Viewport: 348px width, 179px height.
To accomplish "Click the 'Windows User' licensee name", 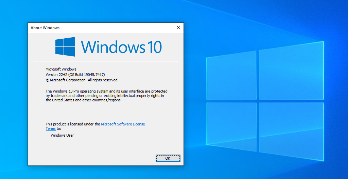I will [x=63, y=135].
